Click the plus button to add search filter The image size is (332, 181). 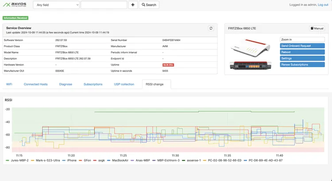pyautogui.click(x=133, y=5)
